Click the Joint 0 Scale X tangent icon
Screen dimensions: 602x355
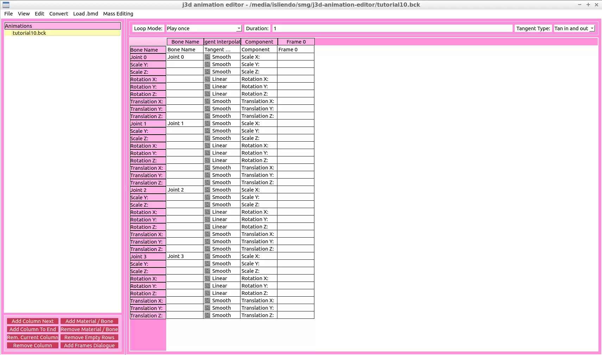207,57
